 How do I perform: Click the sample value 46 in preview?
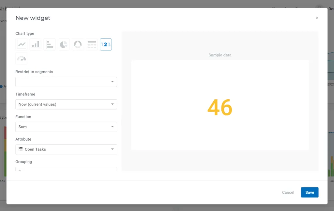(x=220, y=107)
